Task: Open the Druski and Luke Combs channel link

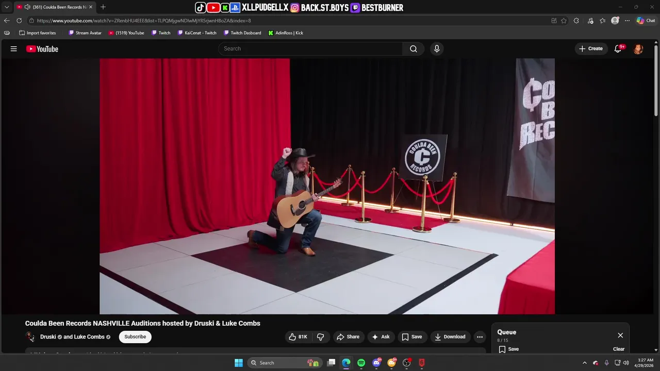Action: point(75,337)
